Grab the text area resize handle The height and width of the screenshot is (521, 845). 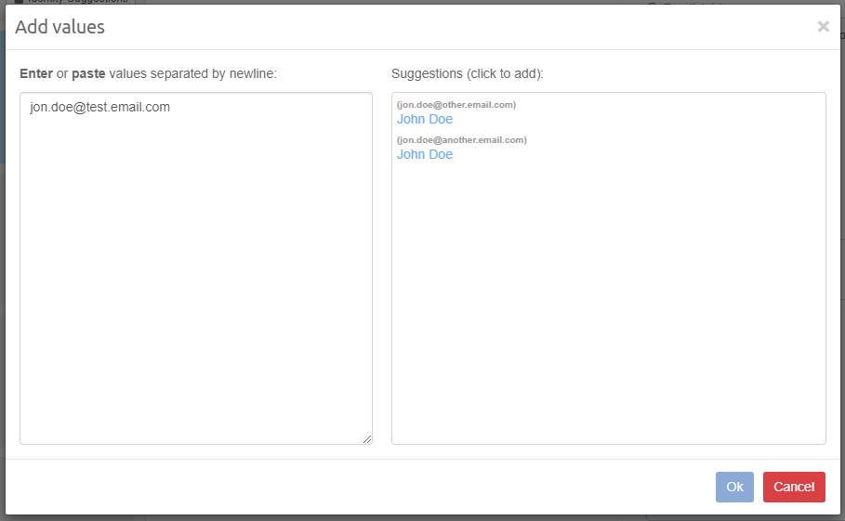367,439
